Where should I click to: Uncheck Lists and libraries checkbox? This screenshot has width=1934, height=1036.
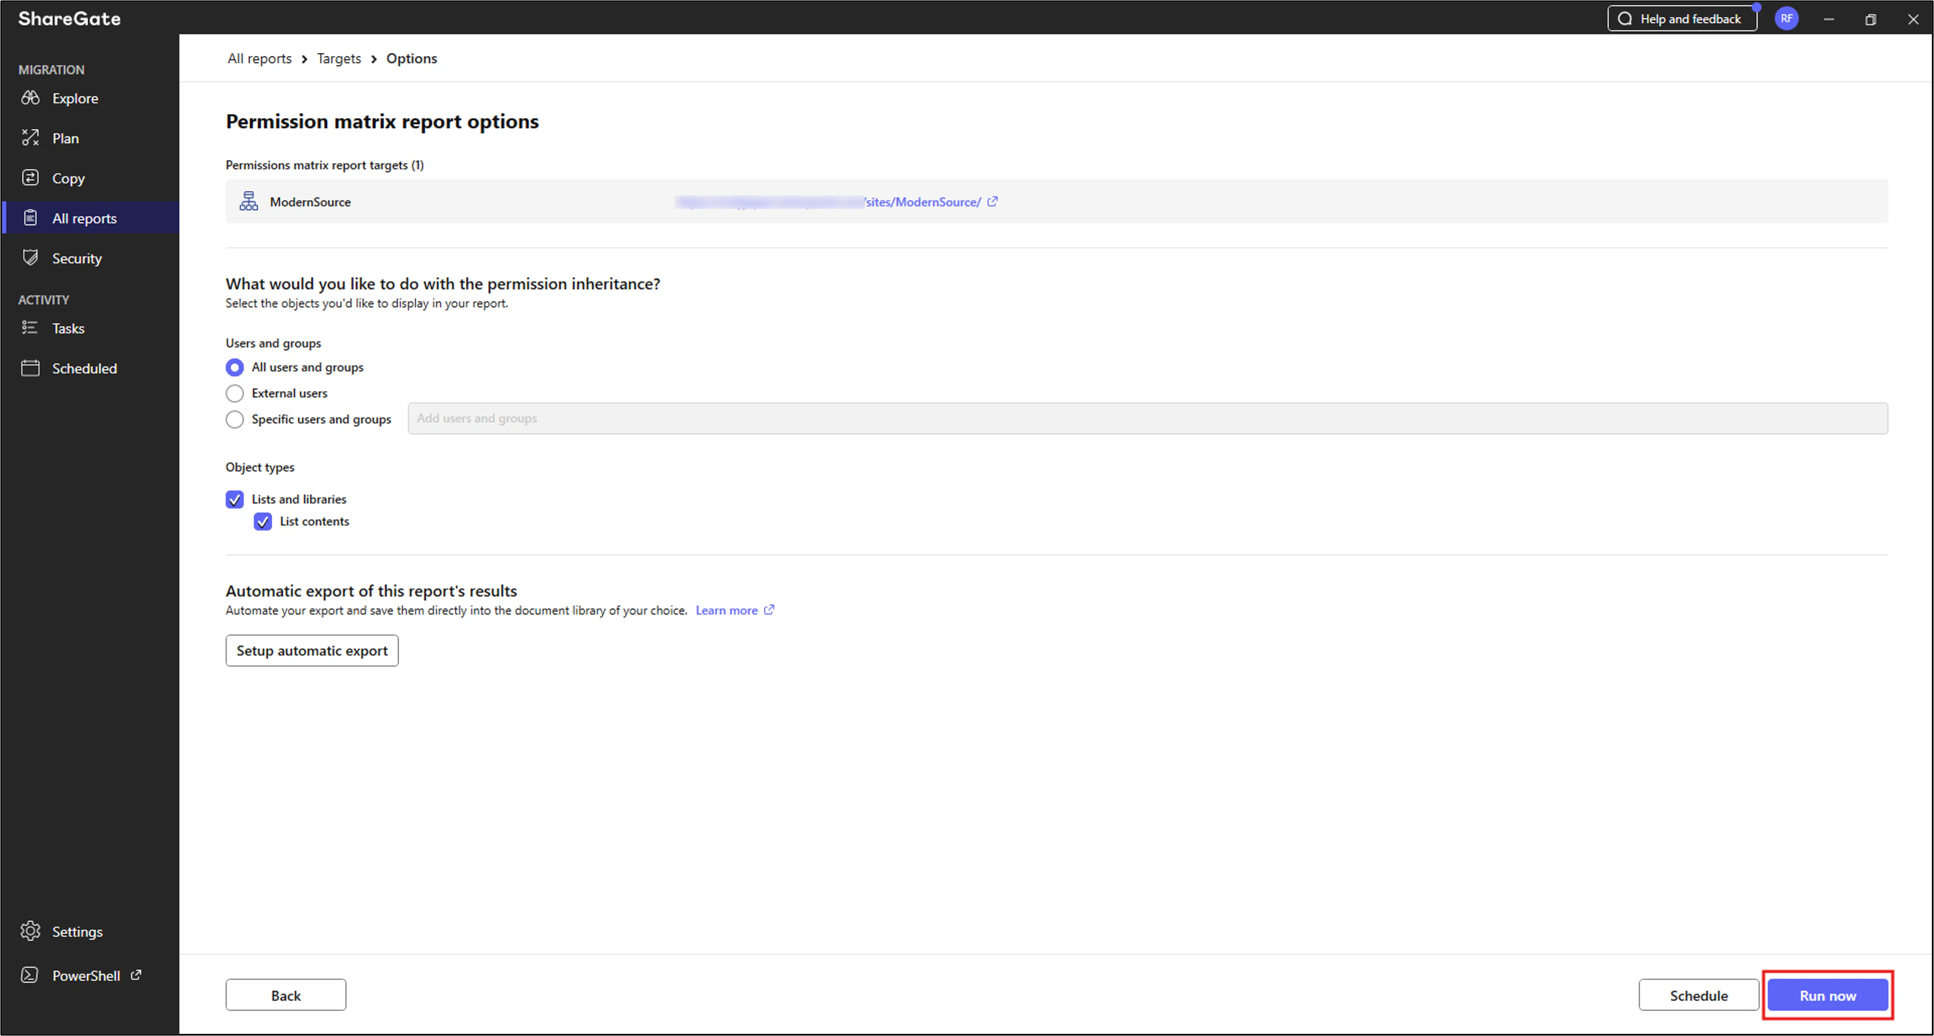pos(234,499)
